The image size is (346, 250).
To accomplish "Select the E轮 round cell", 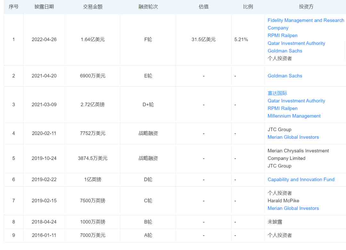I will click(148, 76).
